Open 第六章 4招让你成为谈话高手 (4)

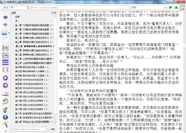tap(32, 105)
